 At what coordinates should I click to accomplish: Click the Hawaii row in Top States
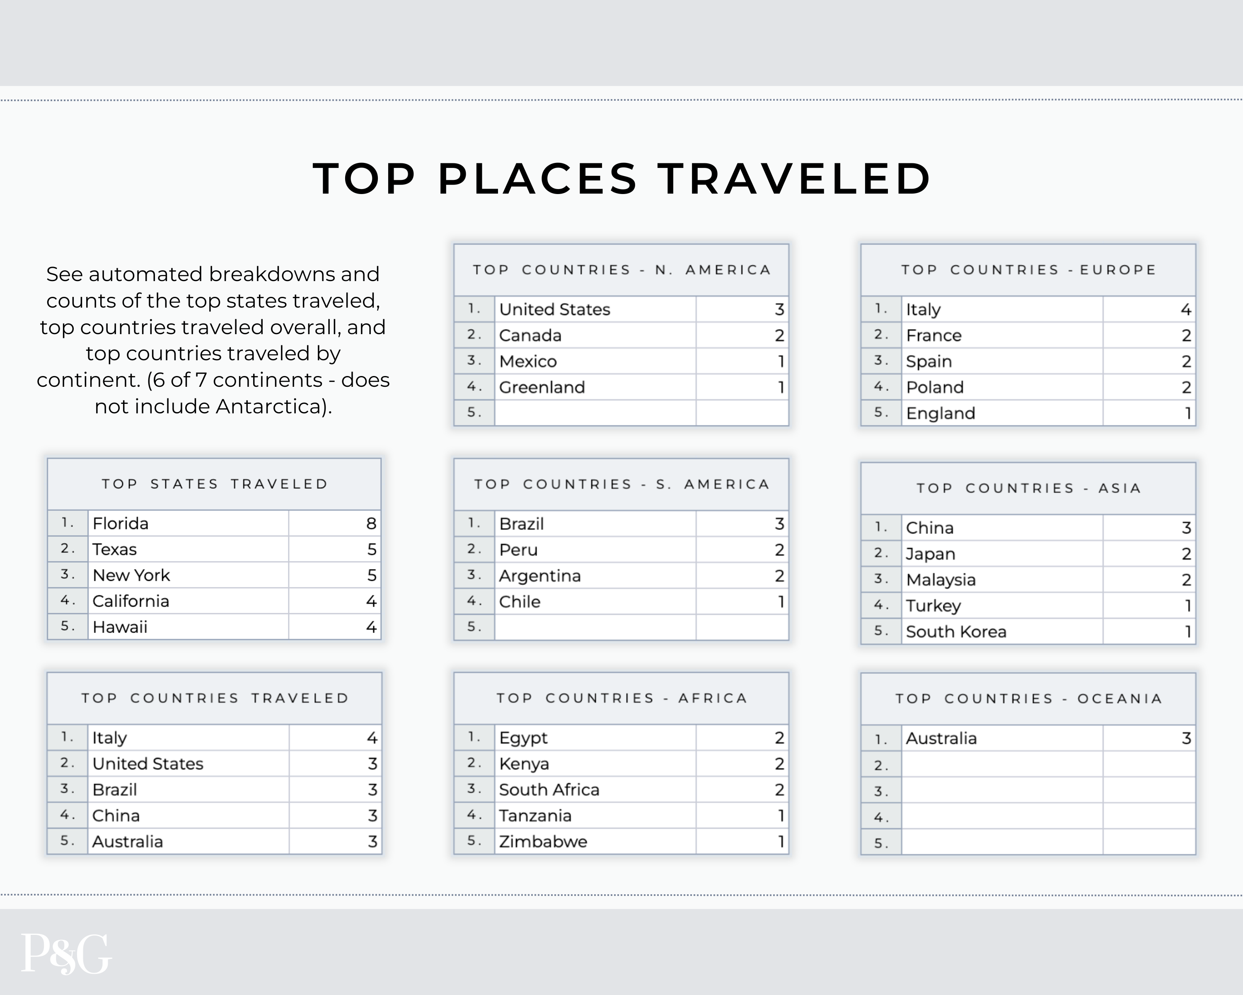[188, 627]
